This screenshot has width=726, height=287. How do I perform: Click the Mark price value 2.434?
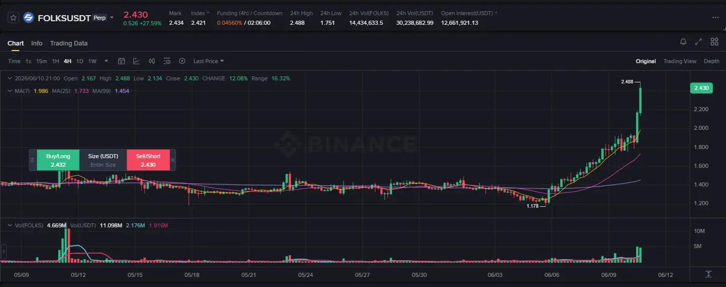(x=176, y=23)
